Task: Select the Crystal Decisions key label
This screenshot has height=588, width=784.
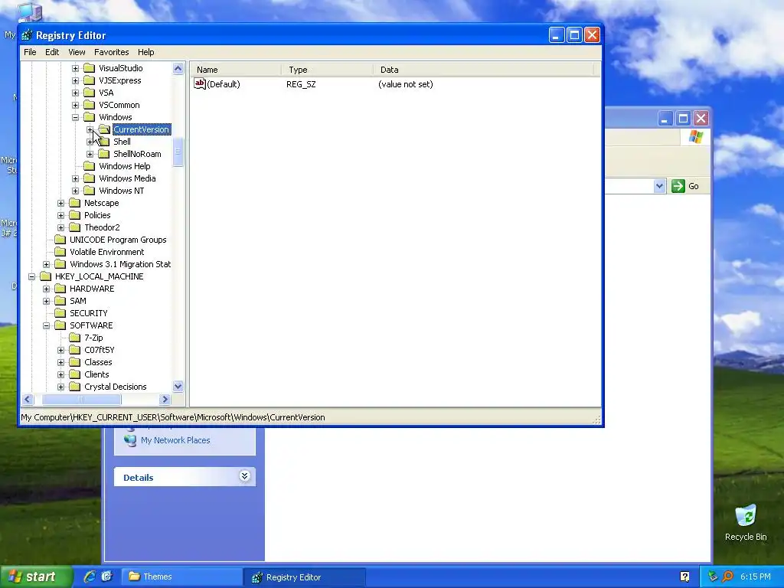Action: click(116, 387)
